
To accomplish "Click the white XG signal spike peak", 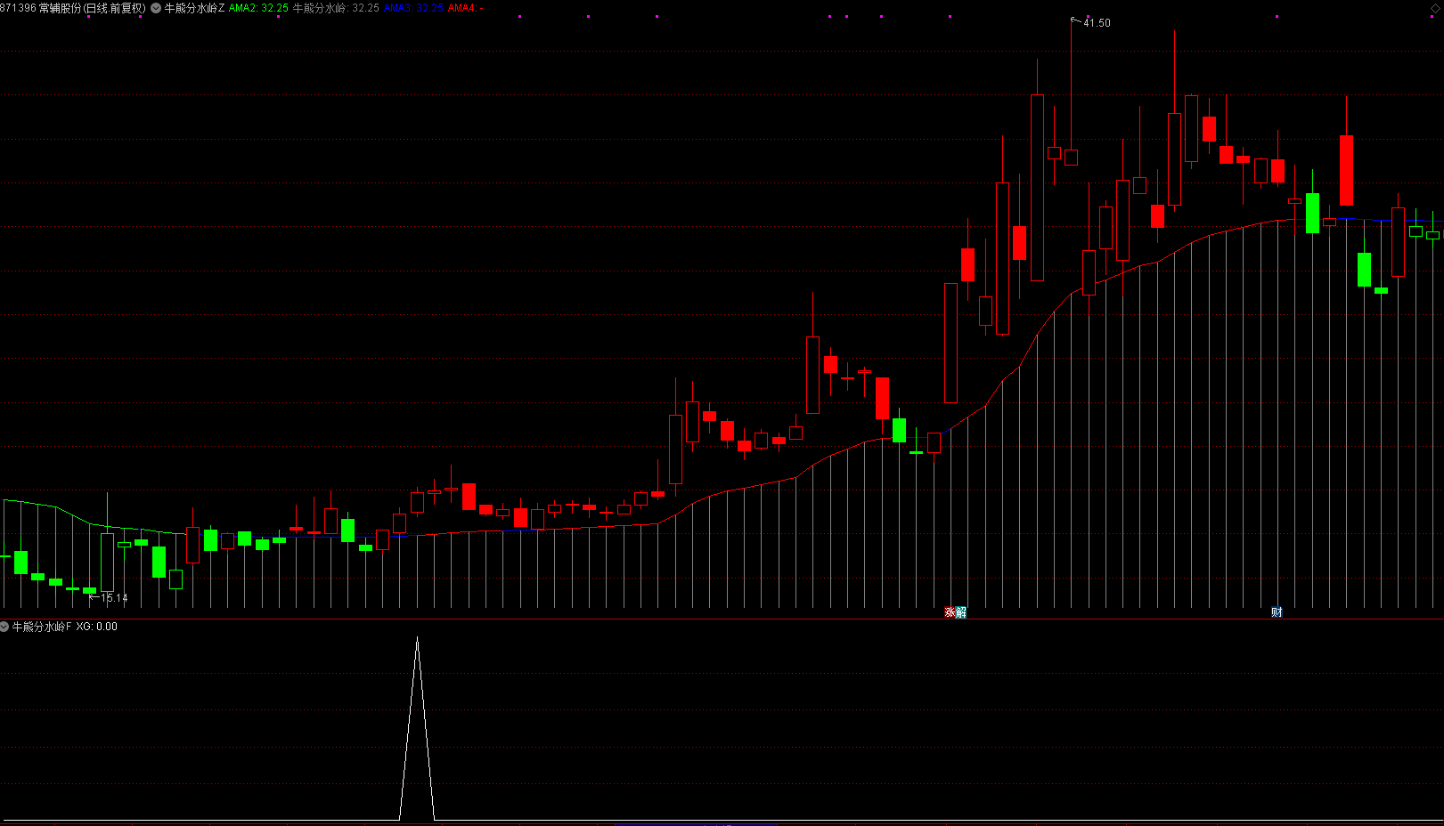I will [x=417, y=639].
